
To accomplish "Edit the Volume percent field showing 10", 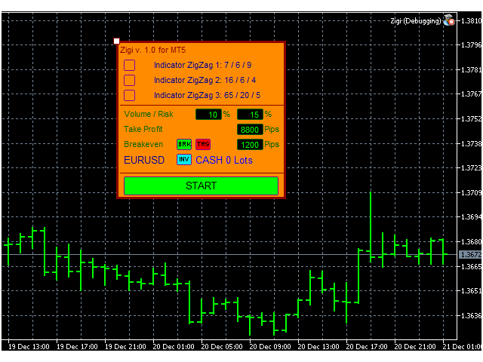I will 208,115.
